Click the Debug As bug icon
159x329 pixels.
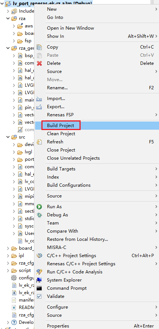[x=39, y=215]
